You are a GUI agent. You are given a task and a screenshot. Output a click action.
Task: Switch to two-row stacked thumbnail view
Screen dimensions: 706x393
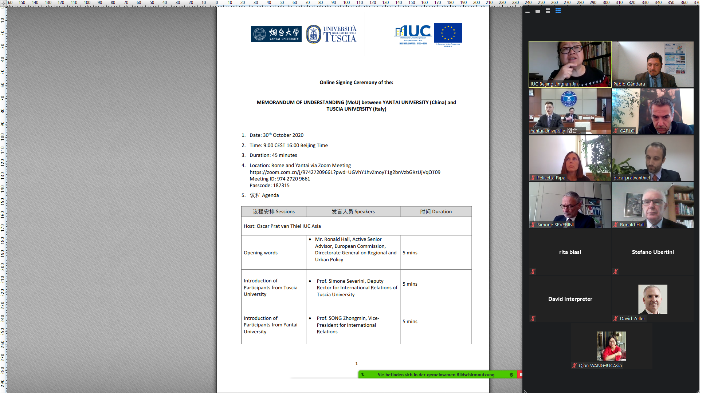pyautogui.click(x=548, y=11)
